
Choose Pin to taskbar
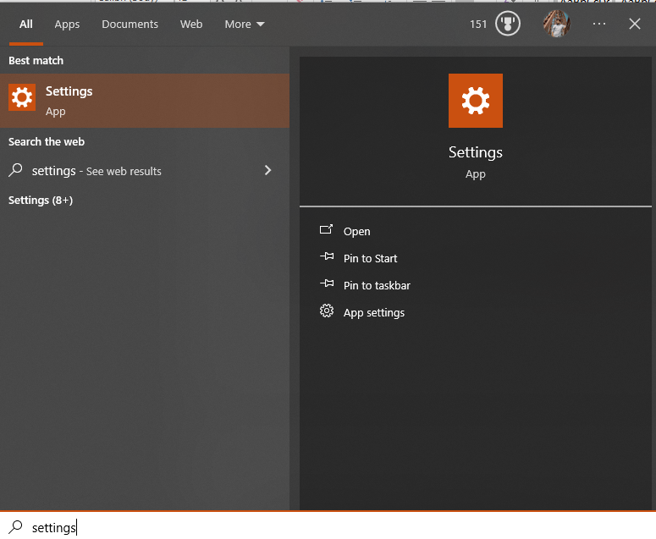377,286
